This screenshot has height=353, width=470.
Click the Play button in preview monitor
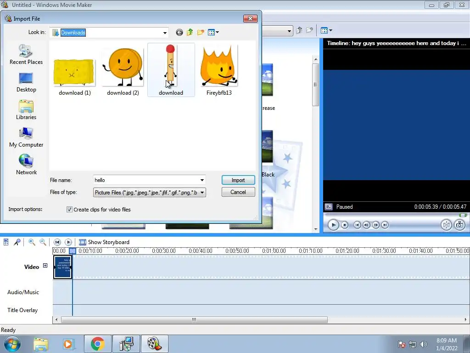click(x=333, y=224)
